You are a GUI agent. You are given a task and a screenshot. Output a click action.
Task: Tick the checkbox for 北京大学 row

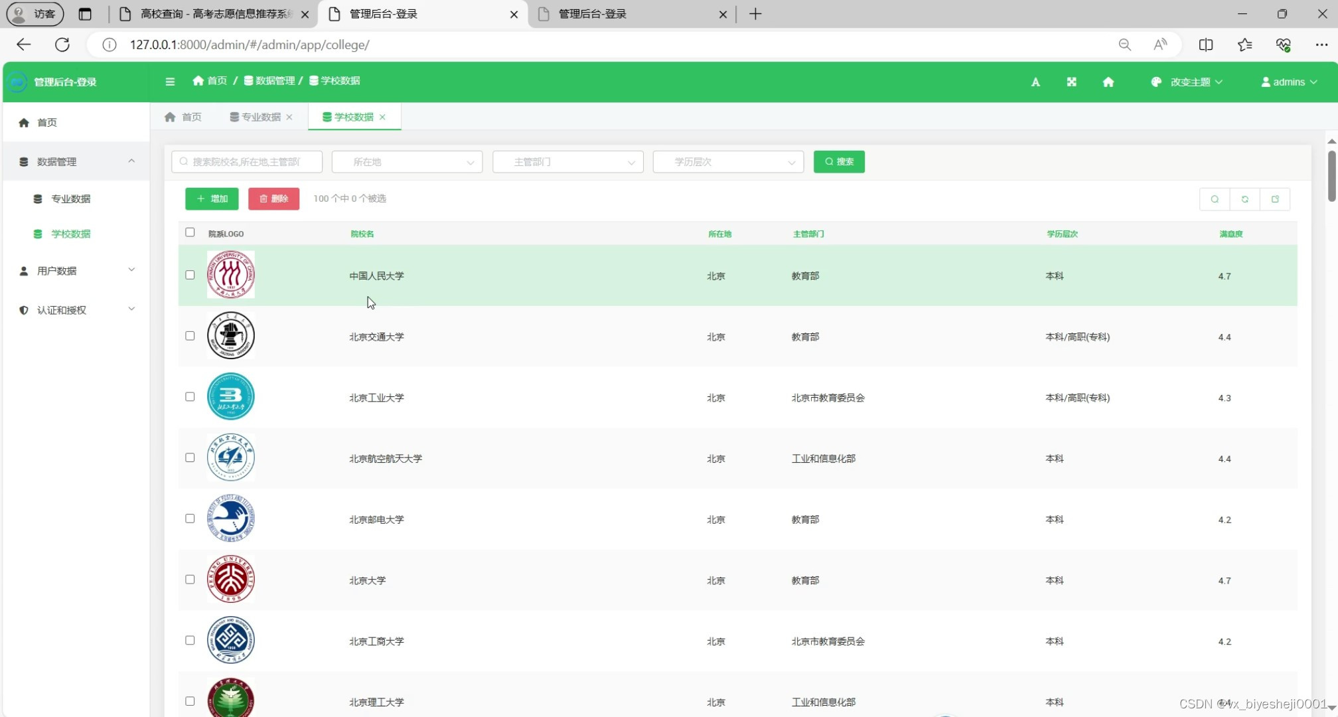click(x=190, y=580)
